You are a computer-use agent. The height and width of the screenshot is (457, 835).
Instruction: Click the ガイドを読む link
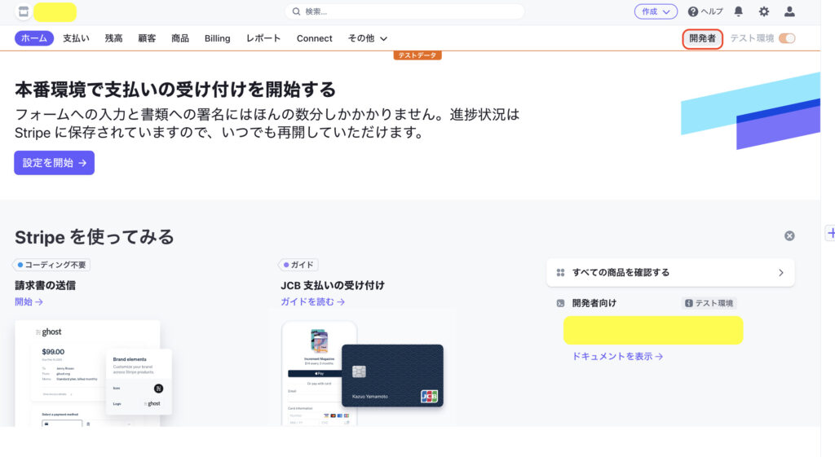(312, 301)
